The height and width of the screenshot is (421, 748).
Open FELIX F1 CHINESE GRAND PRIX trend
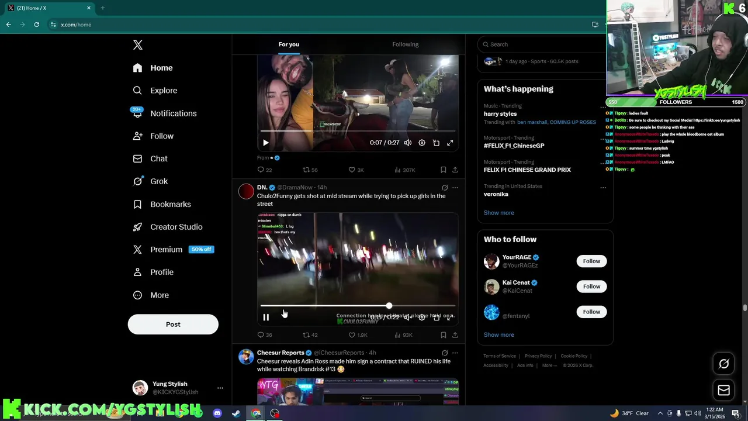tap(527, 170)
